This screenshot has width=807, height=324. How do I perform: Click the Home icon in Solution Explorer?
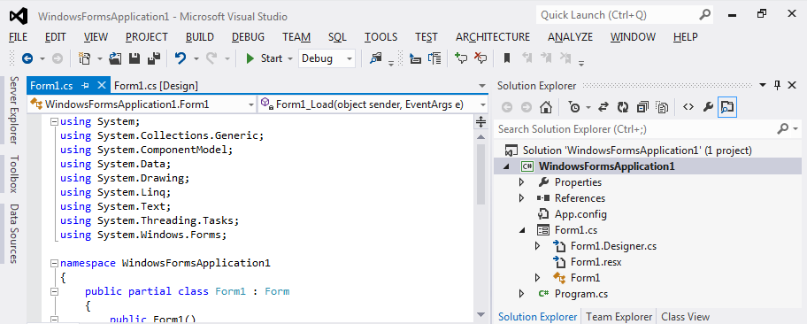[x=546, y=107]
